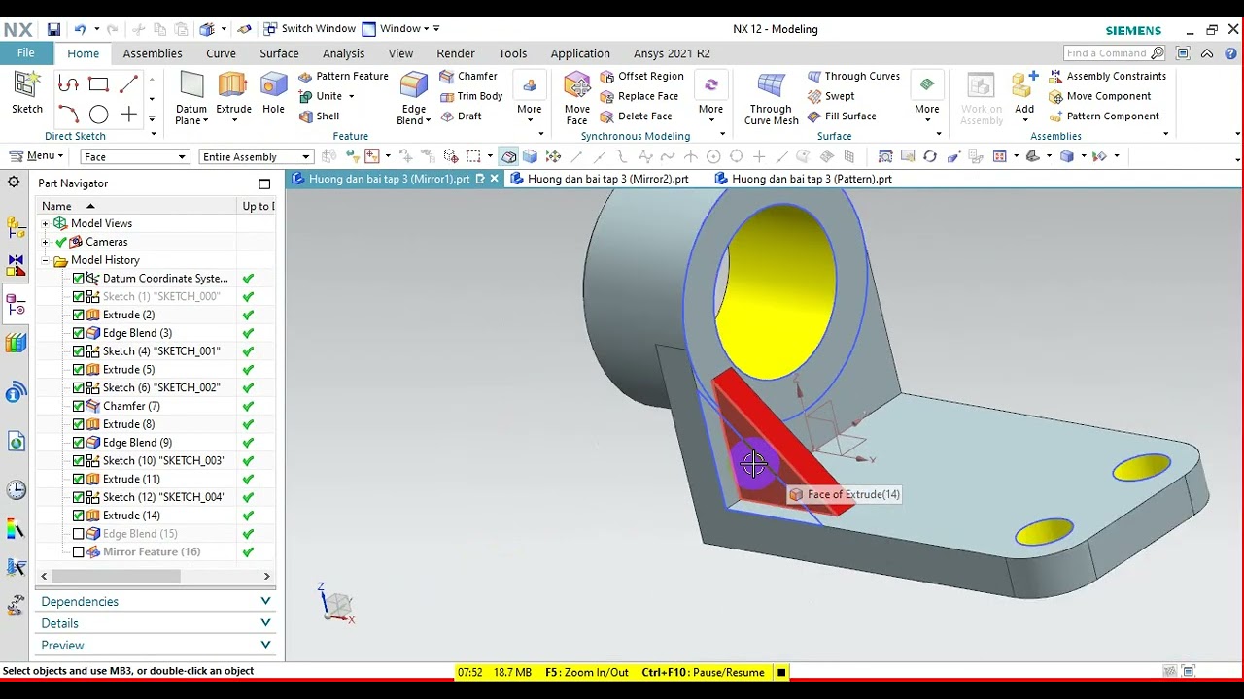Click the Switch Window button

[x=309, y=29]
